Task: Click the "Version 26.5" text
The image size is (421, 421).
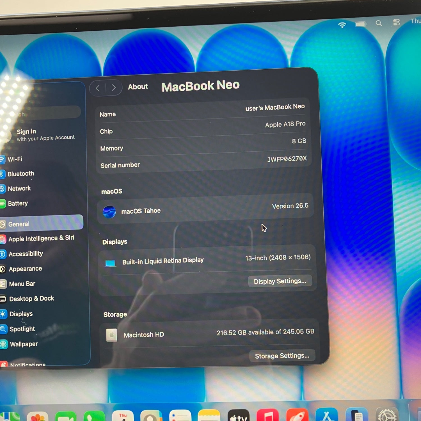Action: click(290, 206)
